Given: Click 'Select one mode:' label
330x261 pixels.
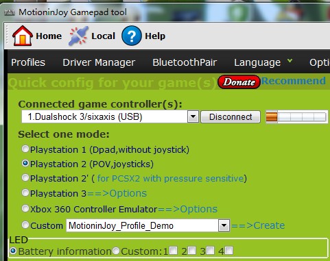Looking at the screenshot, I should (64, 134).
